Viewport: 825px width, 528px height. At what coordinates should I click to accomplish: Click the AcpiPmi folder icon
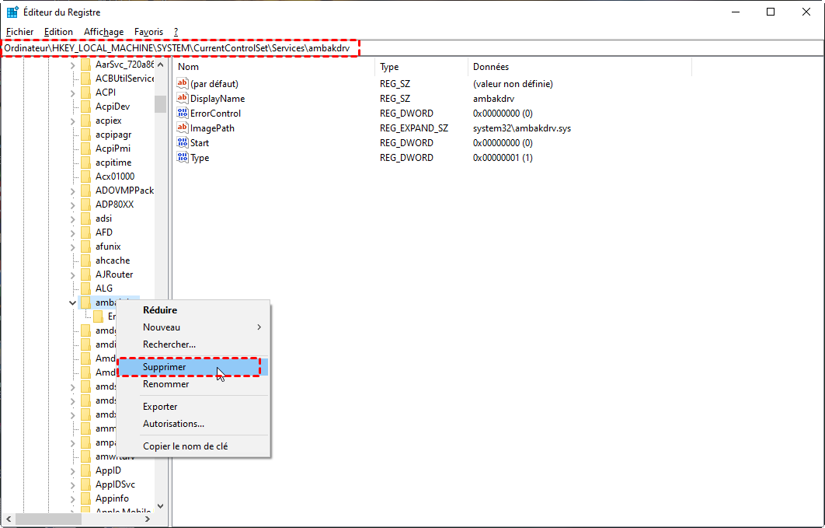point(85,149)
